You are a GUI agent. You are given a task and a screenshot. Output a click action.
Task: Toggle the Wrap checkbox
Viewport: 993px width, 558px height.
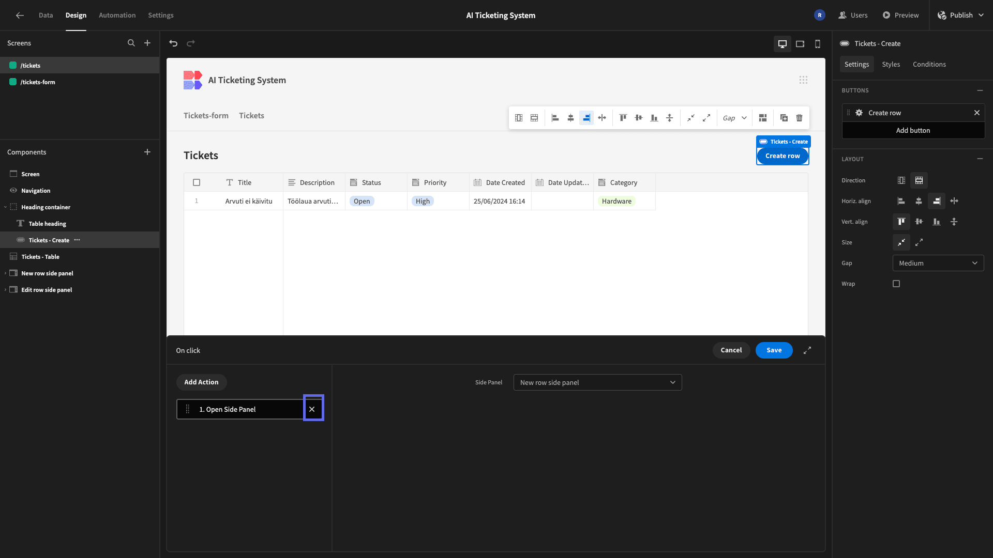click(896, 284)
